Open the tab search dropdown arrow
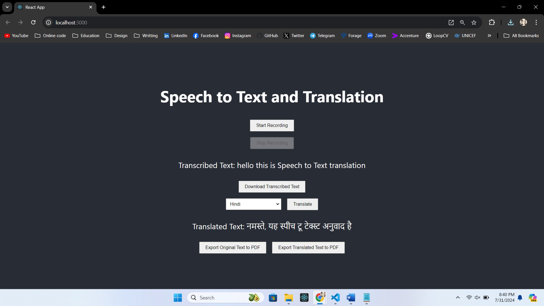 tap(7, 7)
